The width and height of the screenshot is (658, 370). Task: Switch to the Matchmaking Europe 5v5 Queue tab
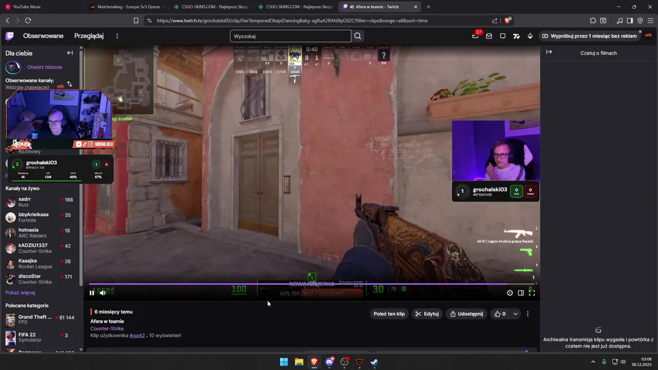(x=126, y=7)
